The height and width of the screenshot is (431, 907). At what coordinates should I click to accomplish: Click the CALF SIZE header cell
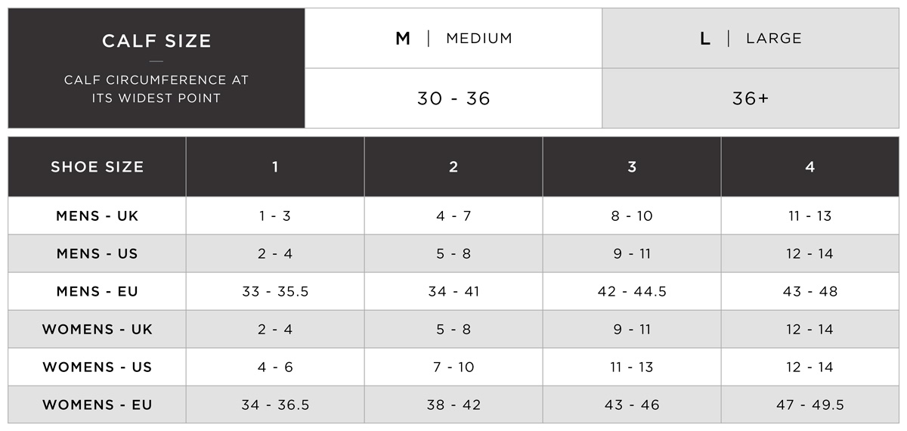point(156,68)
